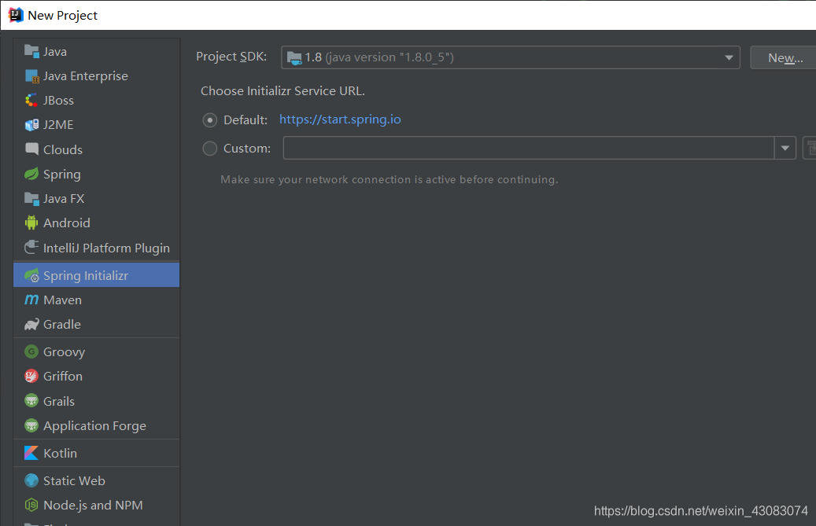Select the Android list entry
Screen dimensions: 816x526
pyautogui.click(x=97, y=223)
